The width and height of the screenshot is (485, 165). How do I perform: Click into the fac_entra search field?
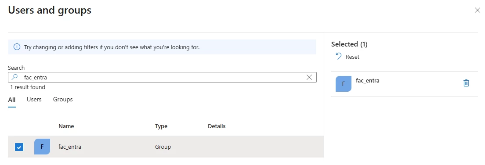pos(162,77)
